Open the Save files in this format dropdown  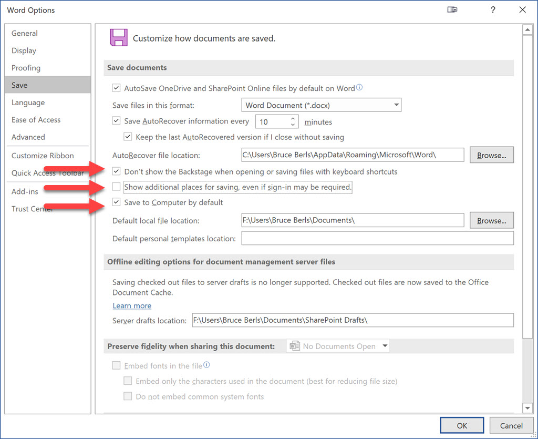pos(321,105)
